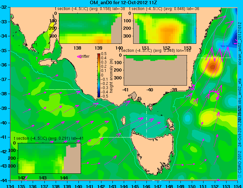Click the 't section ... lat=-36' inset title
This screenshot has width=243, height=188.
tap(164, 9)
